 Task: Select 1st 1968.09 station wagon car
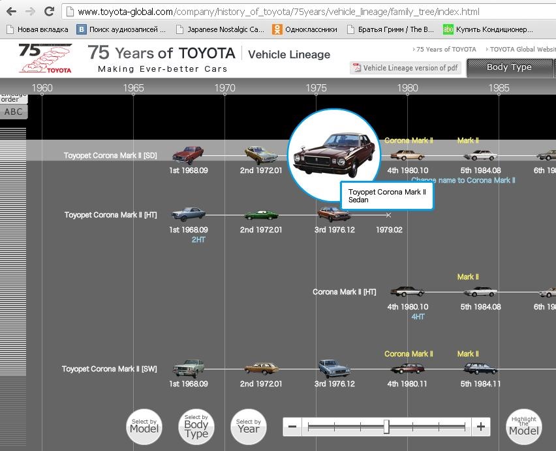(189, 368)
